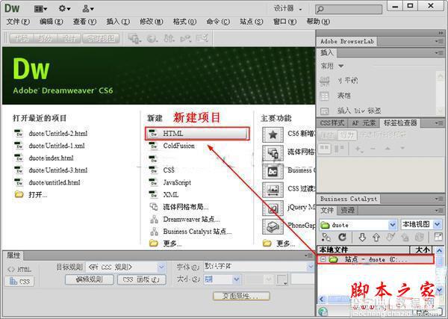Switch to the CSS样式 tab
Image resolution: width=448 pixels, height=319 pixels.
click(332, 123)
